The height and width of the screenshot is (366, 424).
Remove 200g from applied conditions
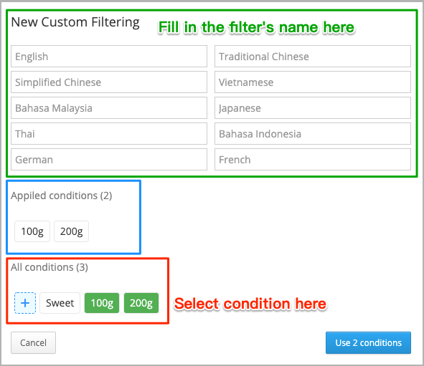point(72,231)
